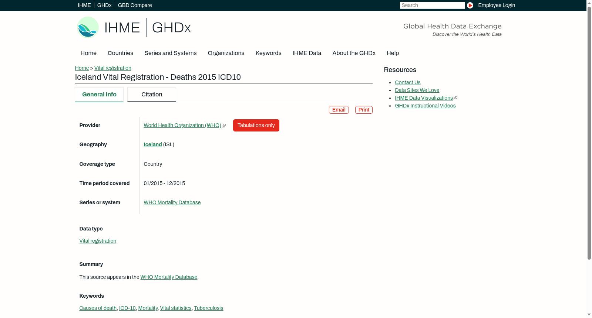Open the Vital statistics keyword link

[176, 308]
